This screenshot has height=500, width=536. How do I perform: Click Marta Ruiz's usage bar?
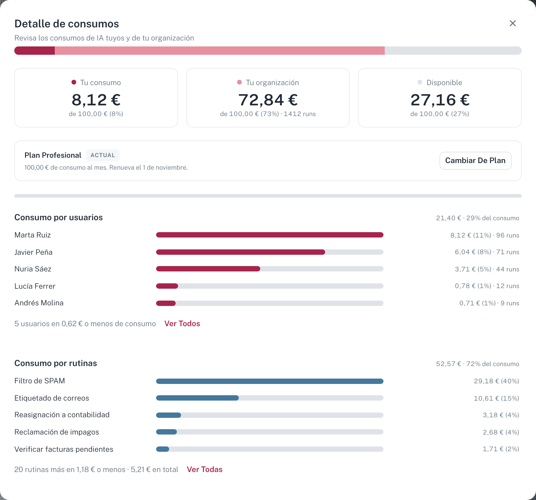pyautogui.click(x=270, y=235)
